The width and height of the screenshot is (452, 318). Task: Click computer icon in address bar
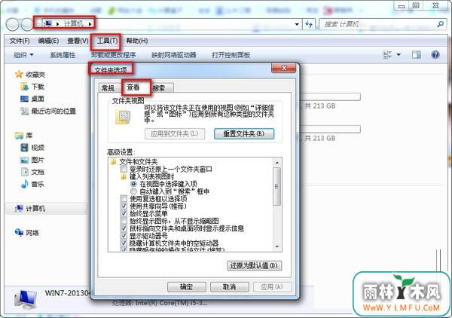point(48,23)
